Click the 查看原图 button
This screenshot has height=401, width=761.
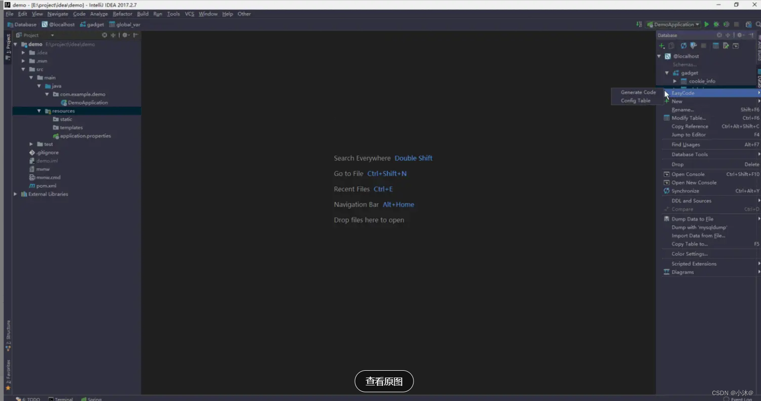pos(384,381)
